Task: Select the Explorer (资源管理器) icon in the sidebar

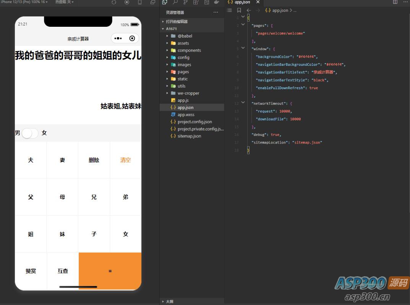Action: (164, 3)
